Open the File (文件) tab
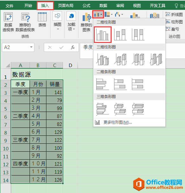185x193 pixels. (10, 6)
